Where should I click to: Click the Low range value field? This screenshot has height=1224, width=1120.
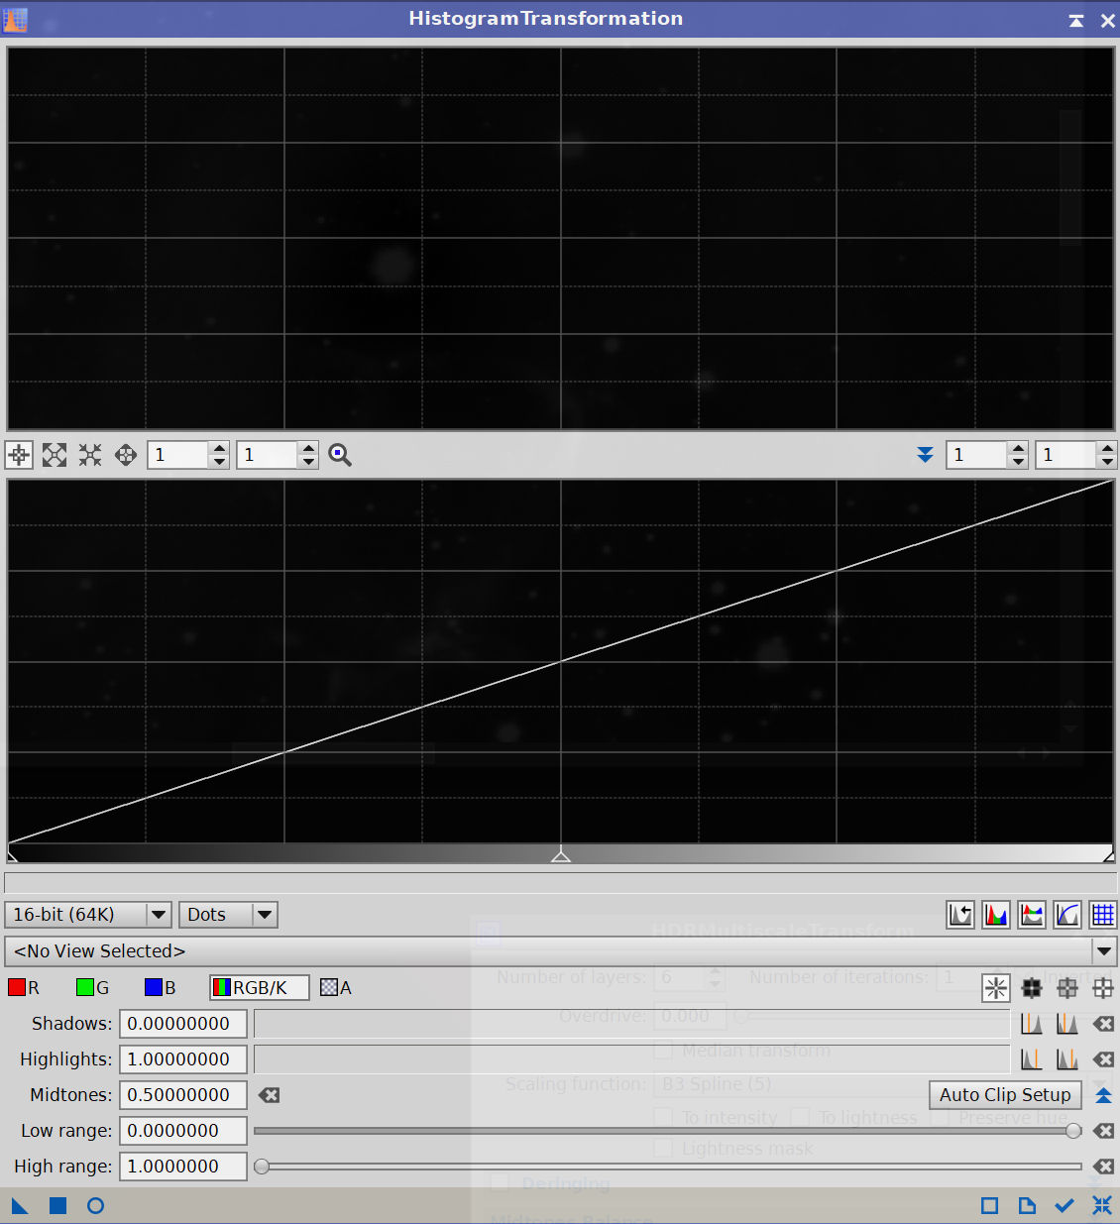pos(183,1131)
